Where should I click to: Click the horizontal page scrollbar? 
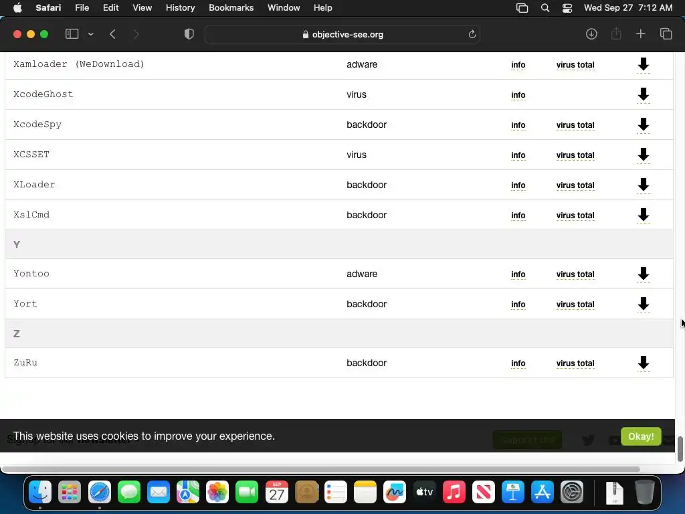pyautogui.click(x=321, y=469)
